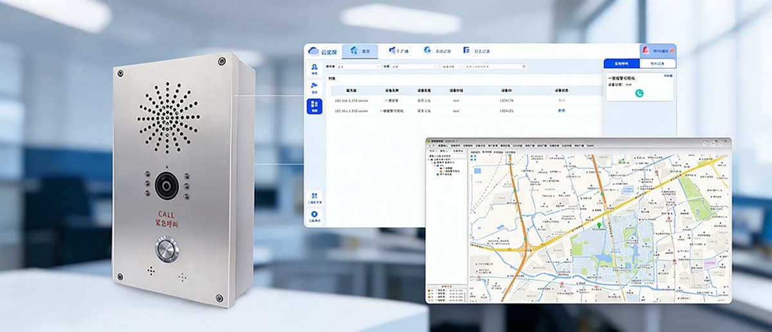Click the grey status text in first row
Viewport: 772px width, 332px height.
(x=561, y=100)
